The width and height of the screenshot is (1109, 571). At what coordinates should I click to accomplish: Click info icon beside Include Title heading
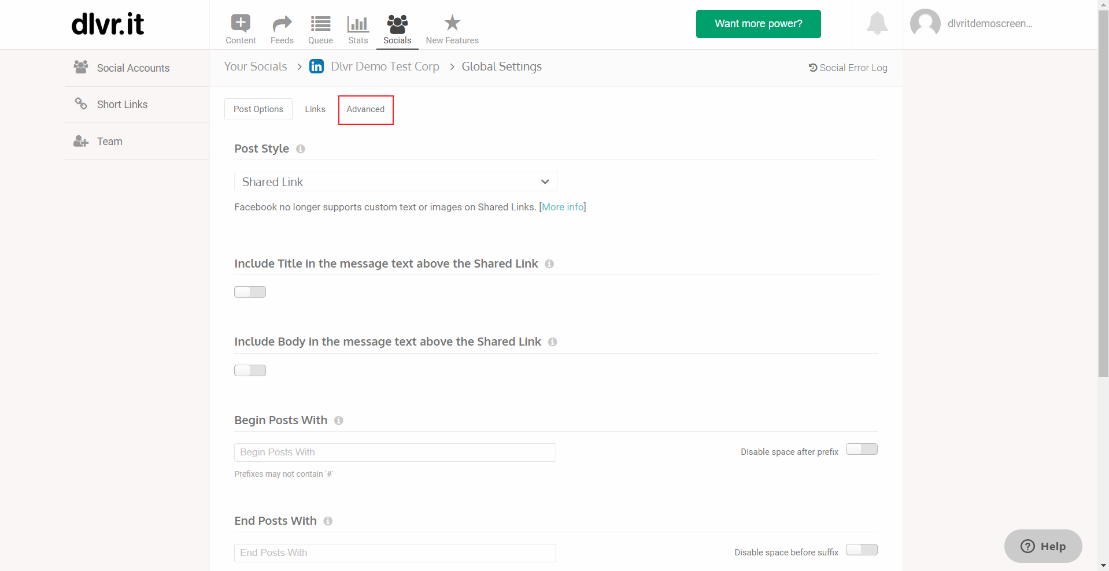(x=549, y=264)
